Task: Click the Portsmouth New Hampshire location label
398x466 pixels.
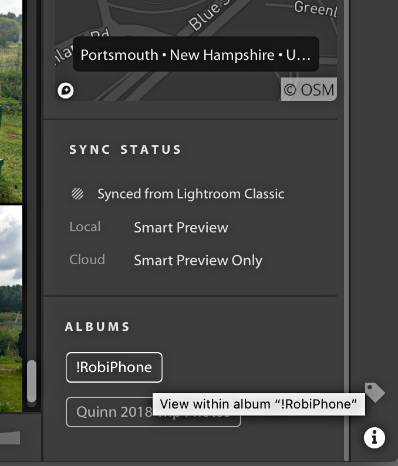Action: [x=195, y=55]
